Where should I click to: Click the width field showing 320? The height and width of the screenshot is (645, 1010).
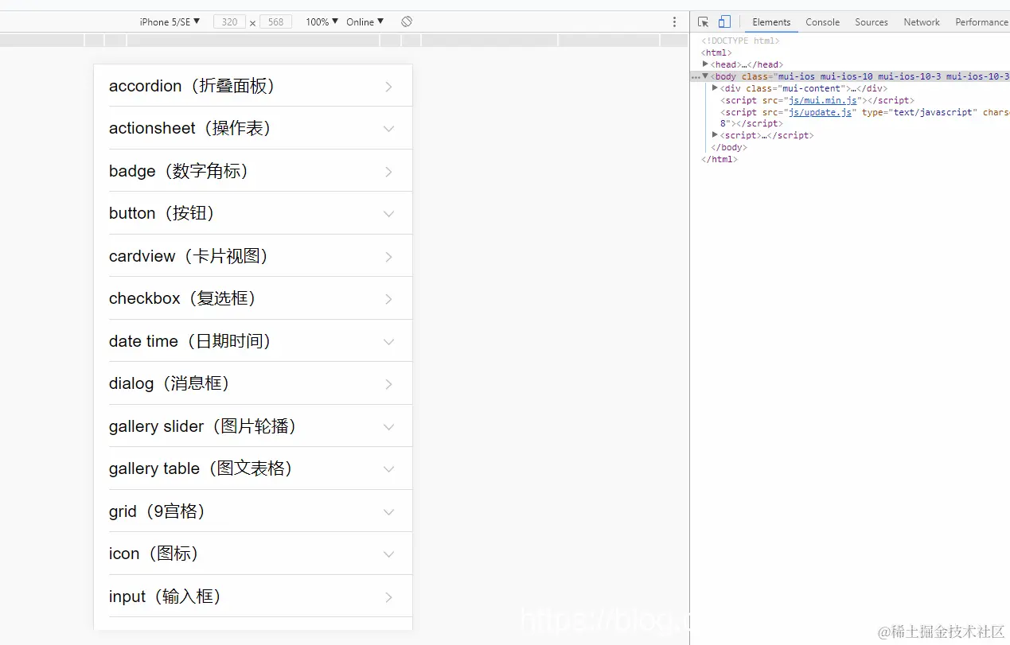coord(229,22)
